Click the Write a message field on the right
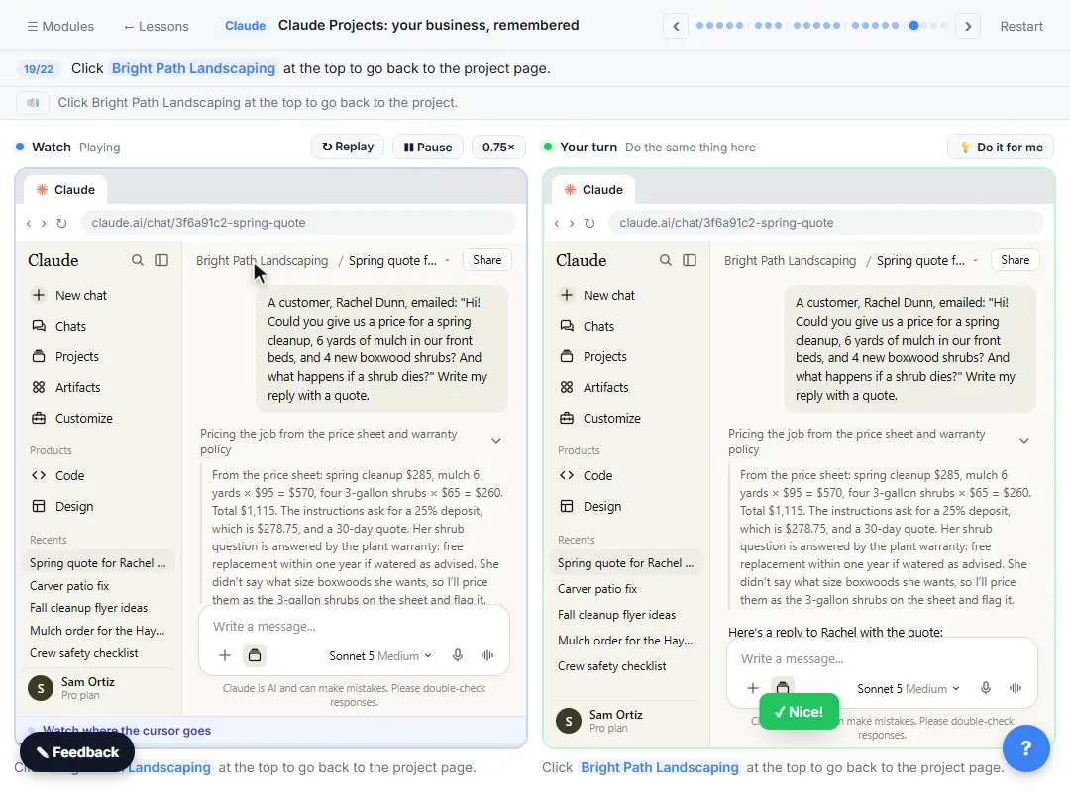The width and height of the screenshot is (1070, 792). coord(881,659)
